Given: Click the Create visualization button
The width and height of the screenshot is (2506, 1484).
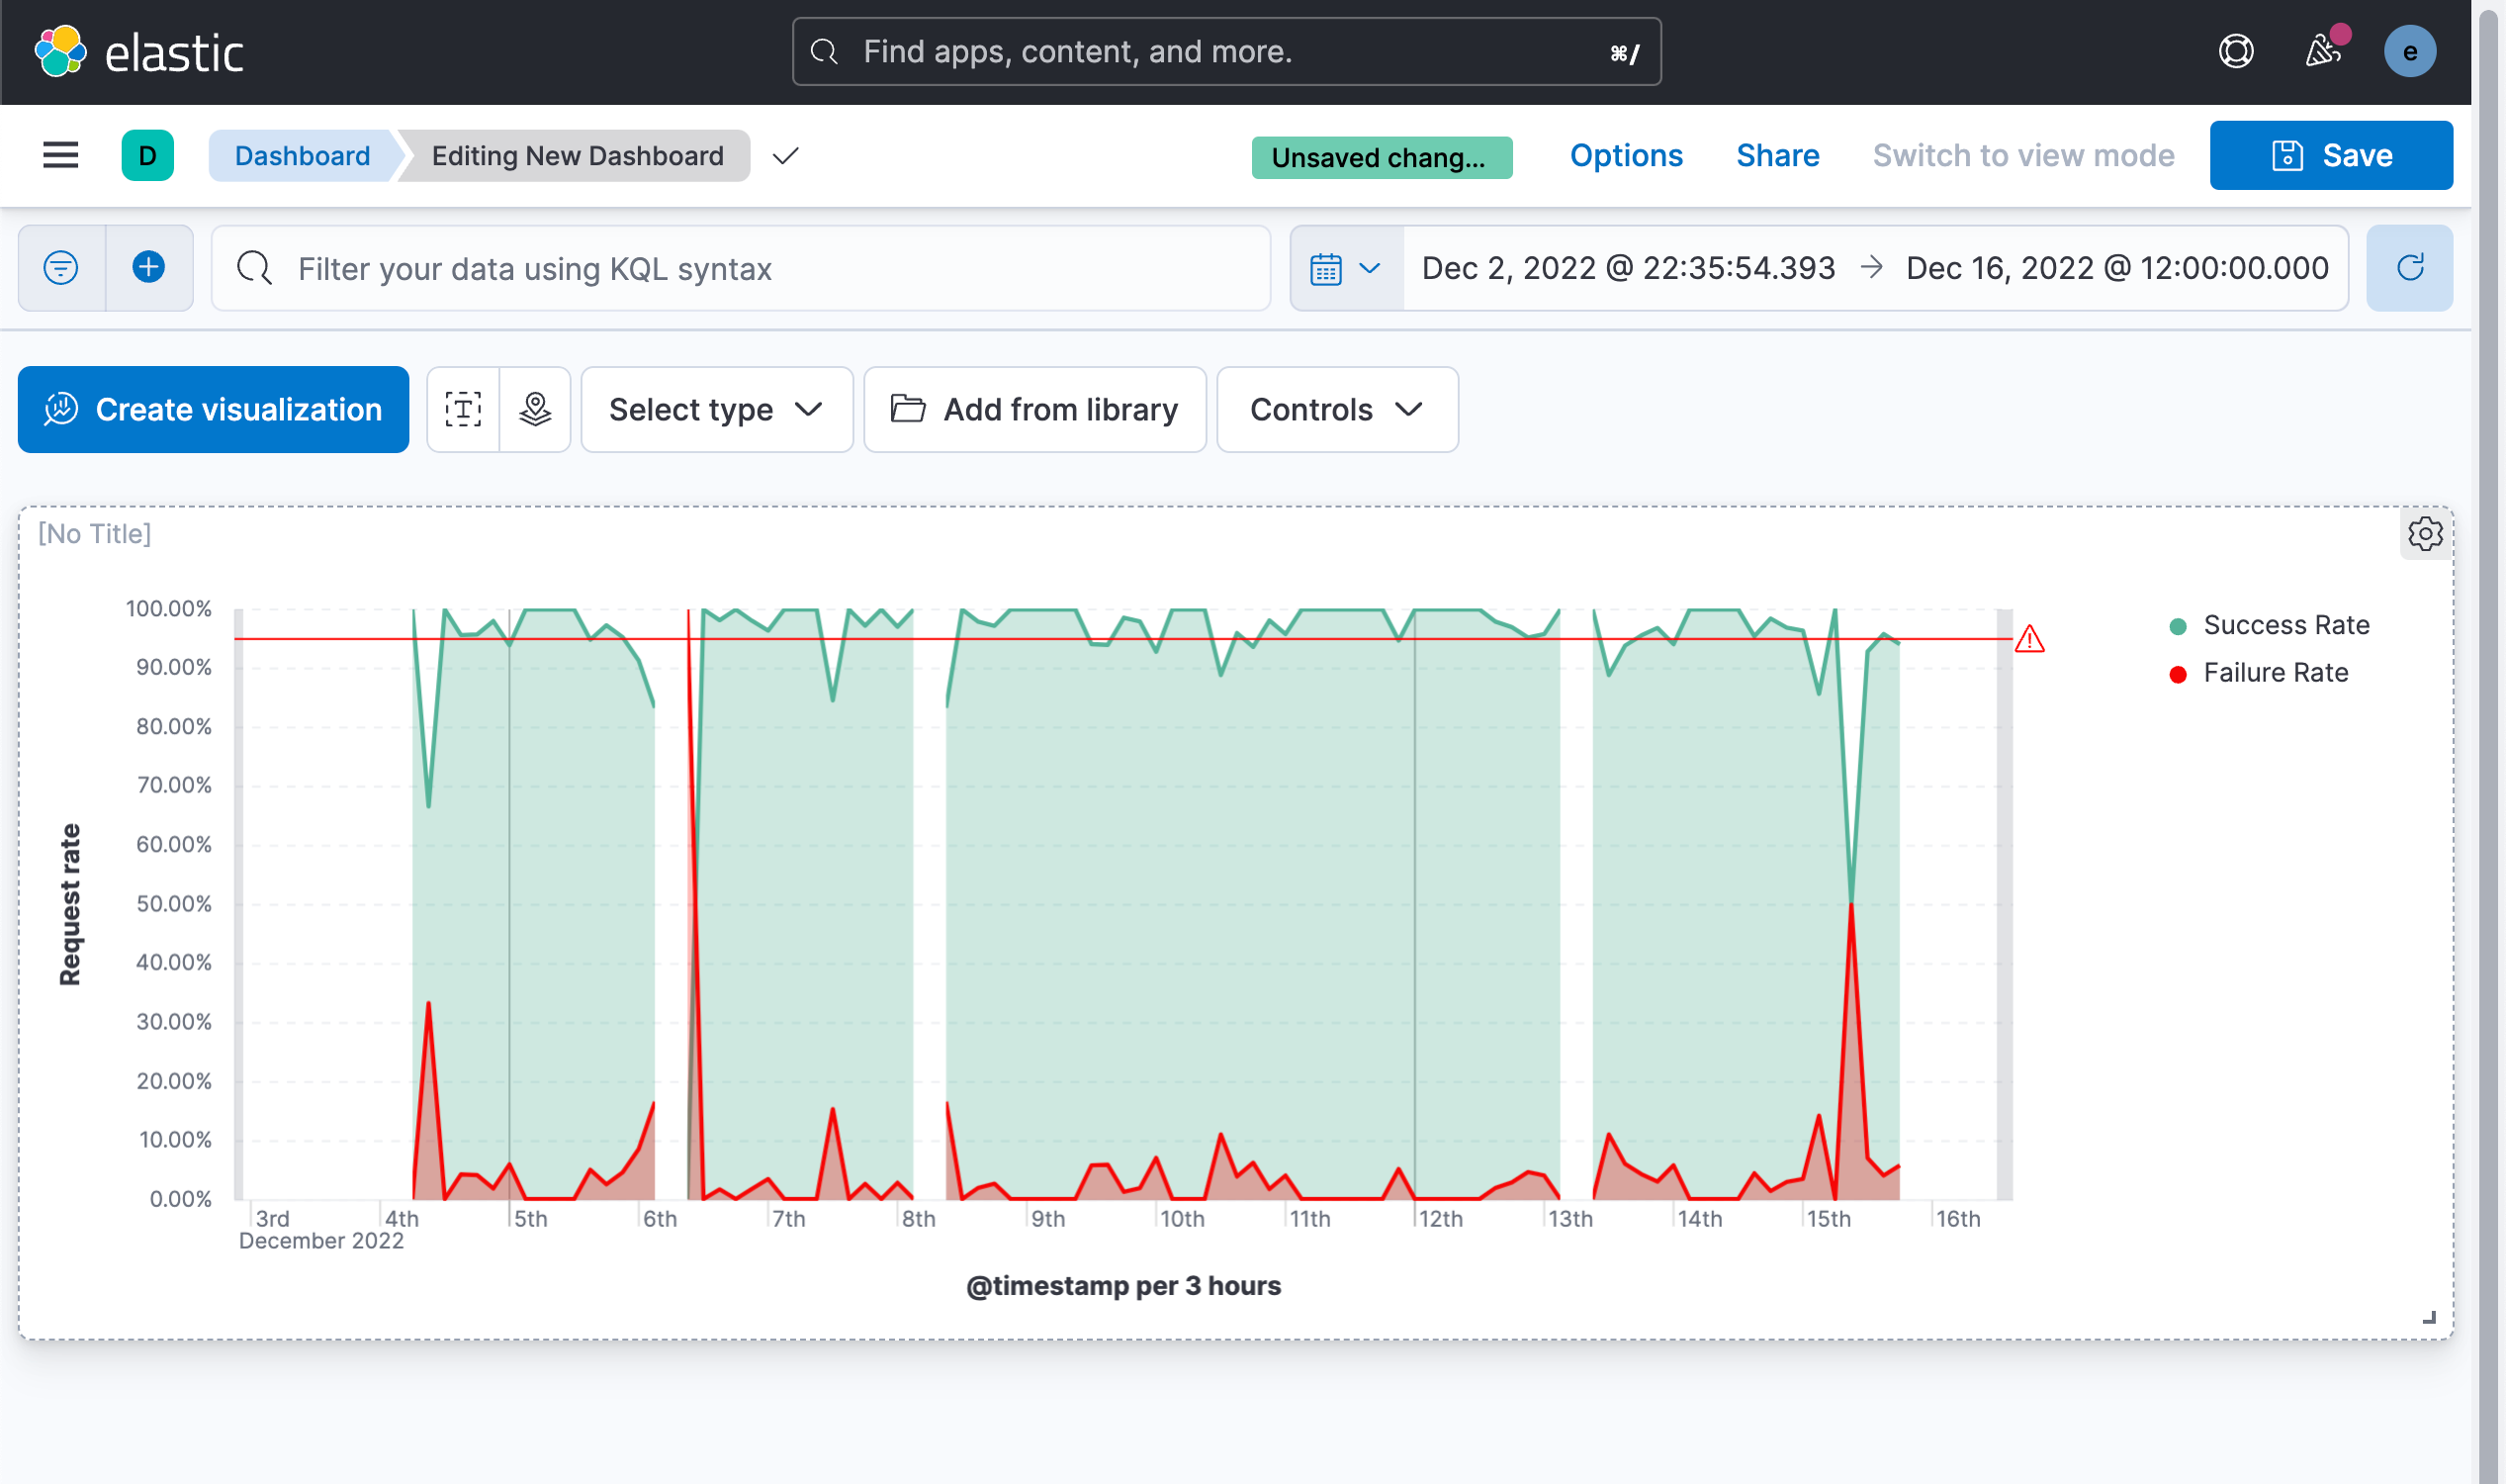Looking at the screenshot, I should click(212, 410).
